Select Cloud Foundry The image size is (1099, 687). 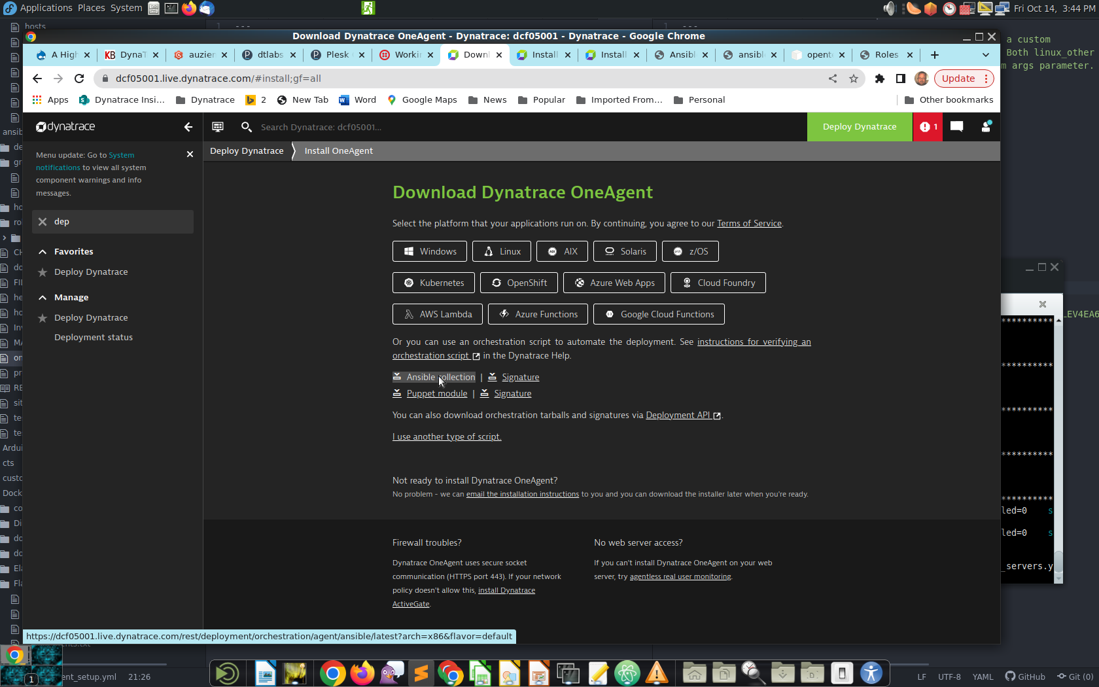[718, 283]
